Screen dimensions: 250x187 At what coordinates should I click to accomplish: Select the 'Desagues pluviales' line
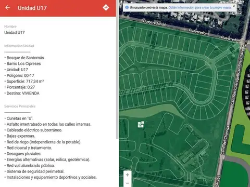pyautogui.click(x=23, y=154)
